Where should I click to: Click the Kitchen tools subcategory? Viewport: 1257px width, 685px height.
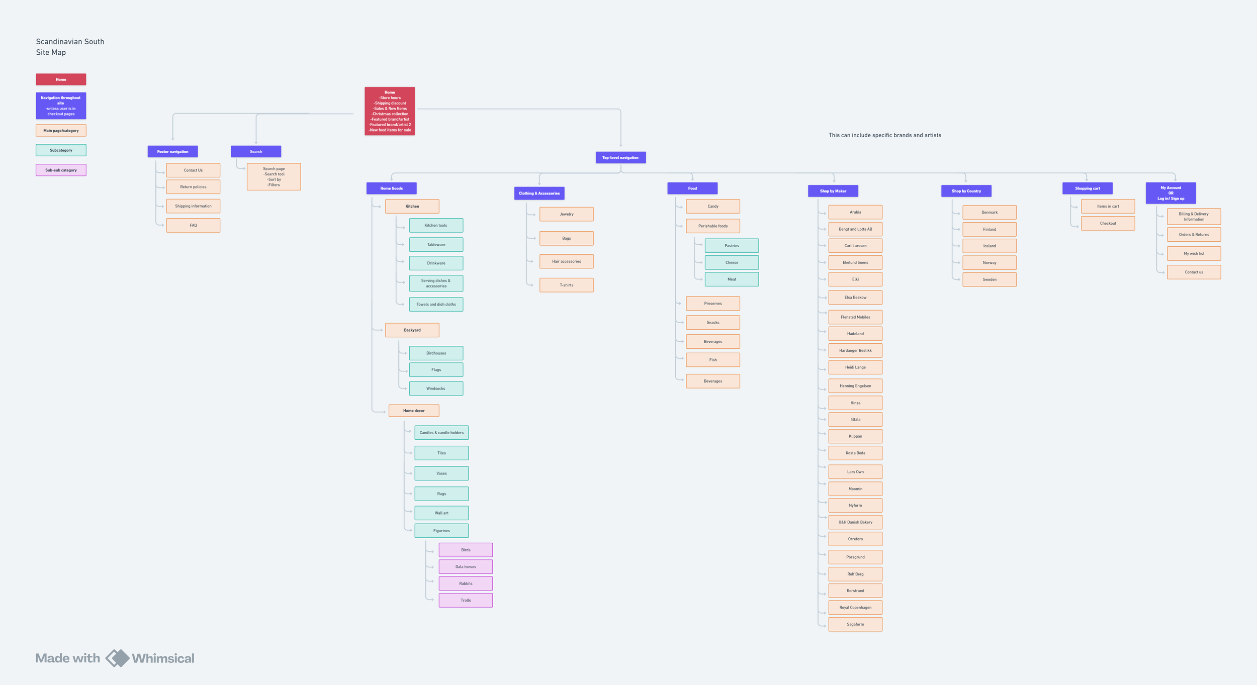436,226
